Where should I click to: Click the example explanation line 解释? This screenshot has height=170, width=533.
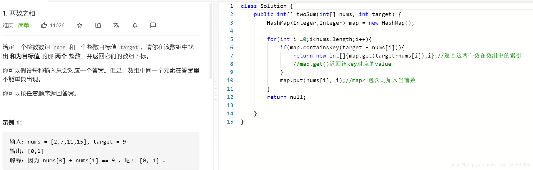(x=88, y=161)
